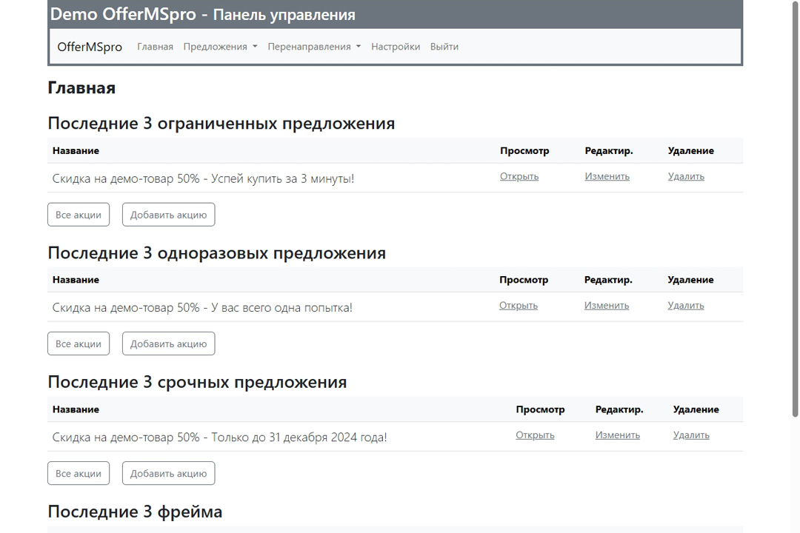Click the 'Последние 3 фрейма' heading
Image resolution: width=800 pixels, height=533 pixels.
tap(135, 512)
